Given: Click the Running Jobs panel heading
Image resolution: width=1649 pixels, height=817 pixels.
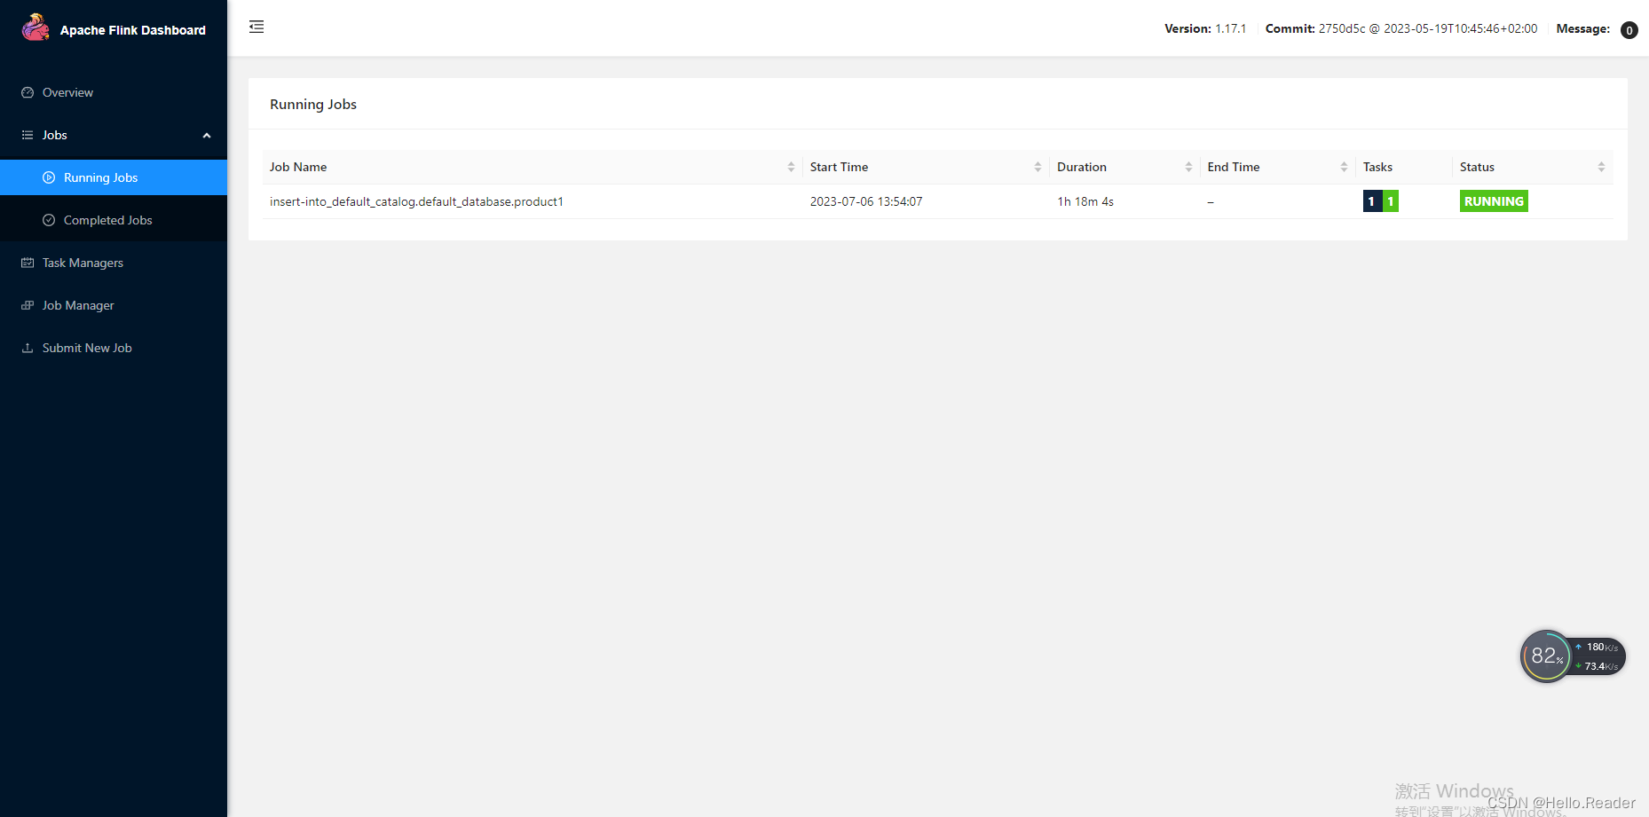Looking at the screenshot, I should [x=313, y=104].
